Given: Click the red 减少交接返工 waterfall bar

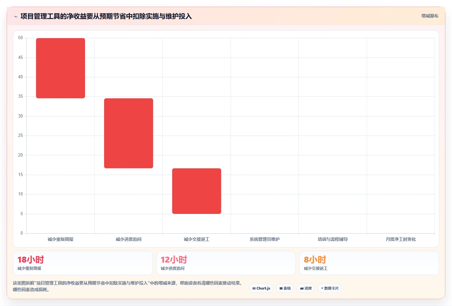Looking at the screenshot, I should 197,191.
